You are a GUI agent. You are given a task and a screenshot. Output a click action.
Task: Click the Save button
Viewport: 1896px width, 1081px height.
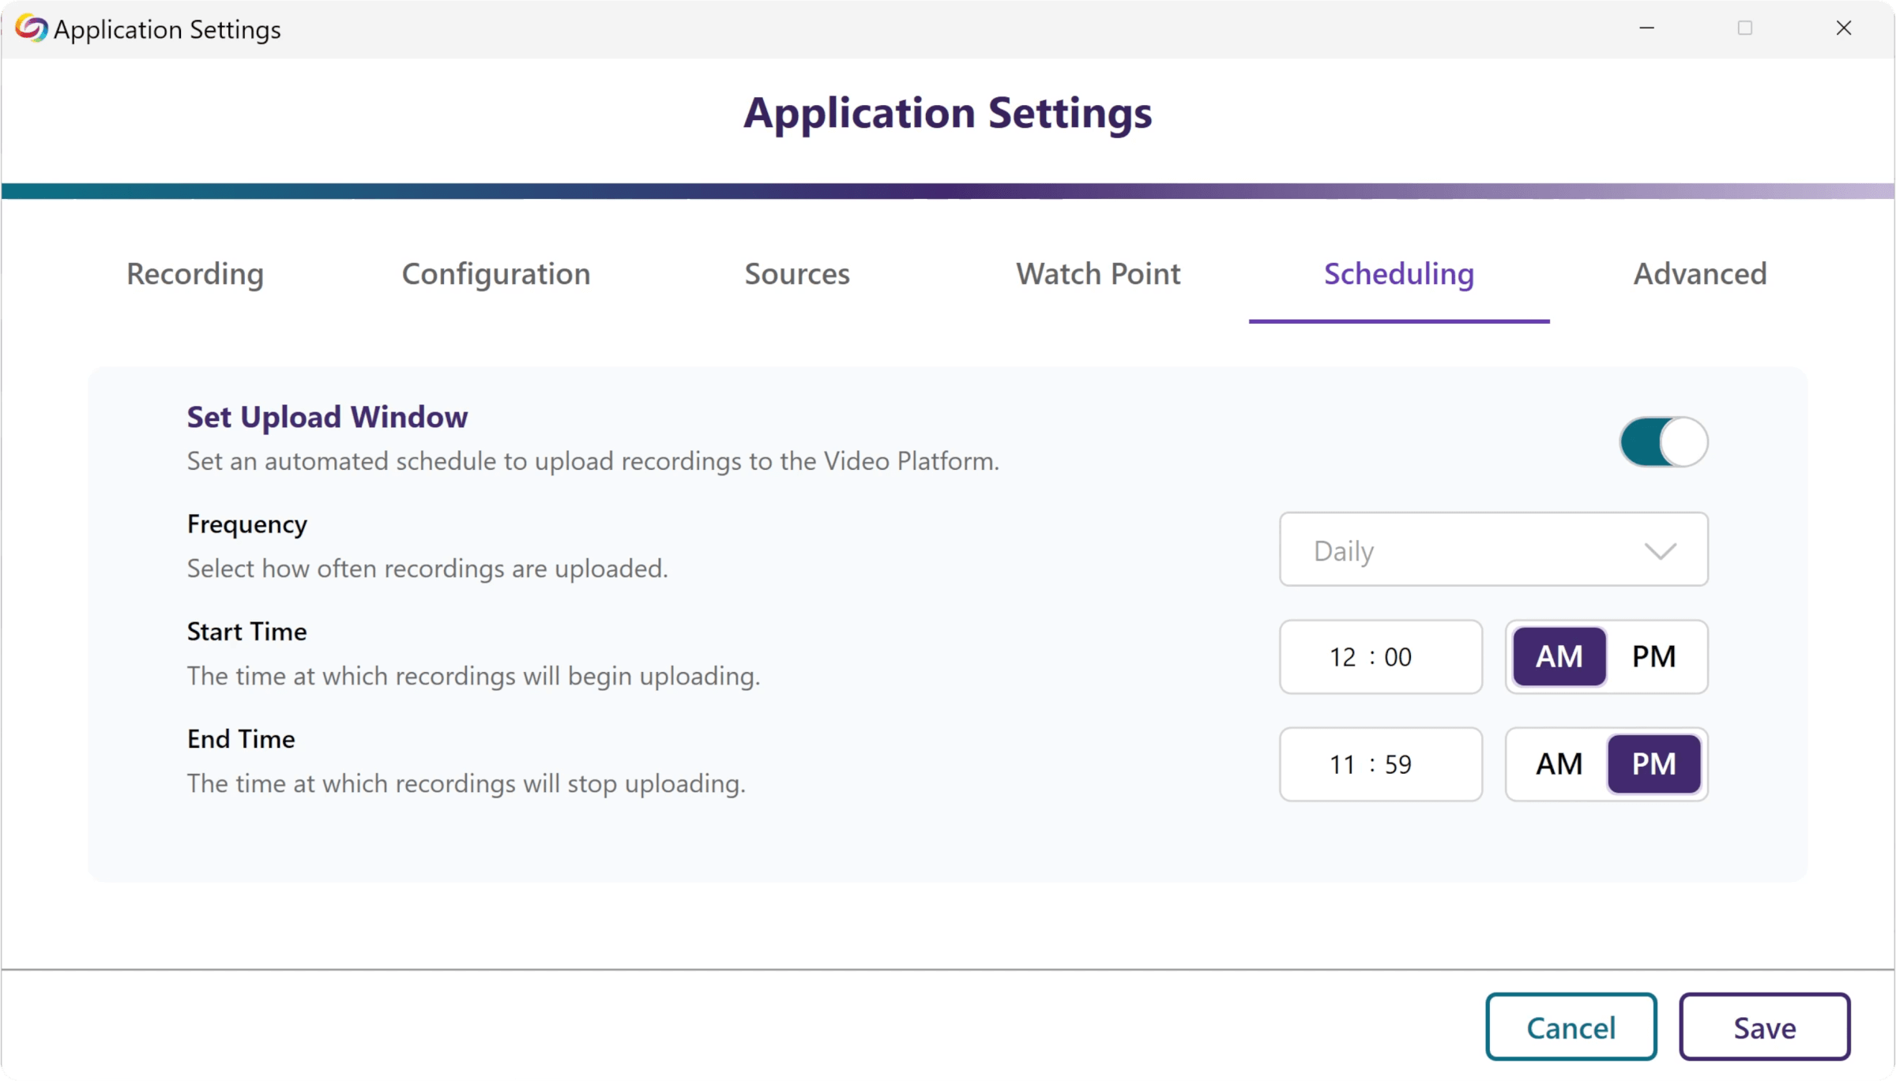1763,1027
